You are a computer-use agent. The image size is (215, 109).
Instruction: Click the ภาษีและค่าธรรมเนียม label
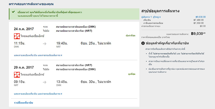153,23
